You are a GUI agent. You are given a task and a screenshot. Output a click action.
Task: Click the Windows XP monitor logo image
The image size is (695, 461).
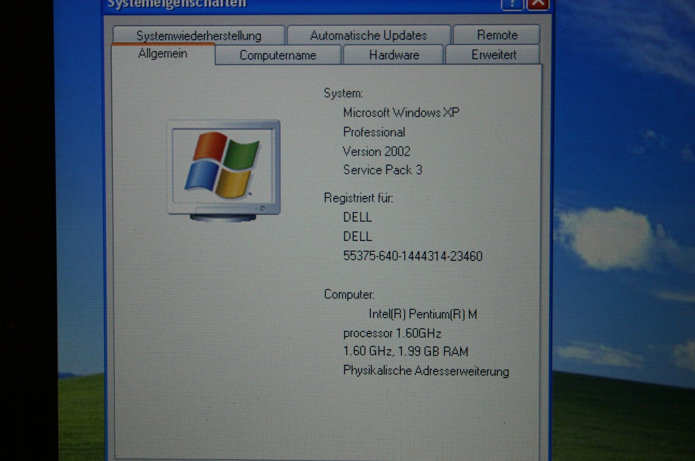pyautogui.click(x=224, y=171)
